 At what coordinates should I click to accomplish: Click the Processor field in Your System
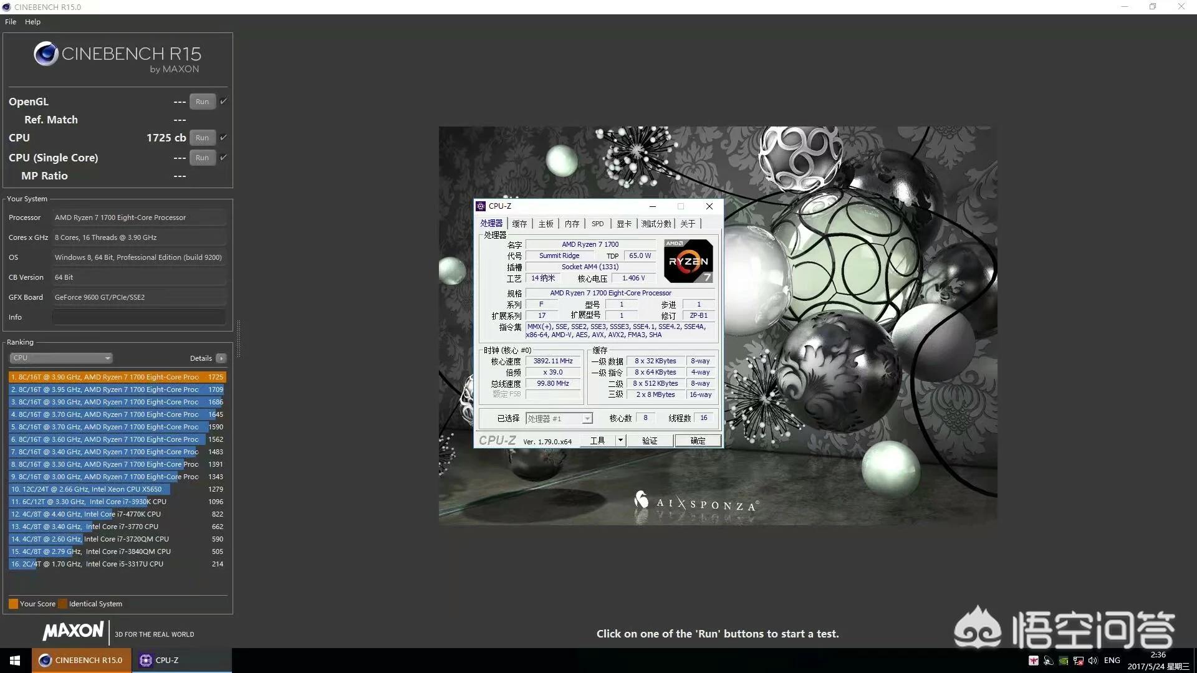click(138, 217)
